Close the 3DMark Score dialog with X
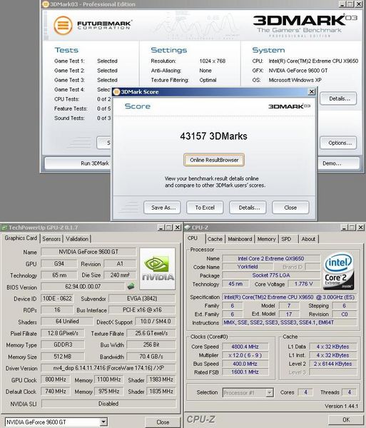 (311, 92)
